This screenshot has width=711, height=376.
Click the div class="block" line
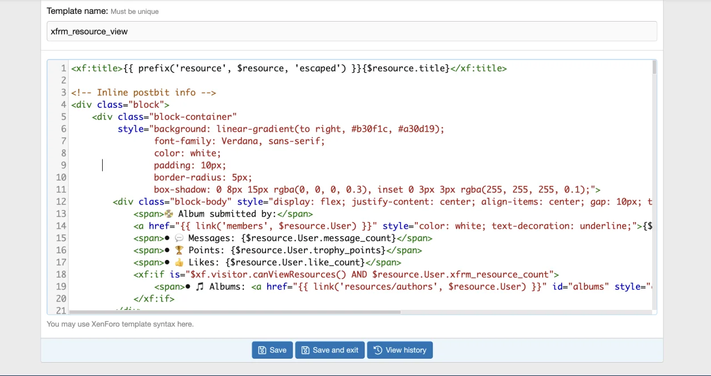[120, 104]
